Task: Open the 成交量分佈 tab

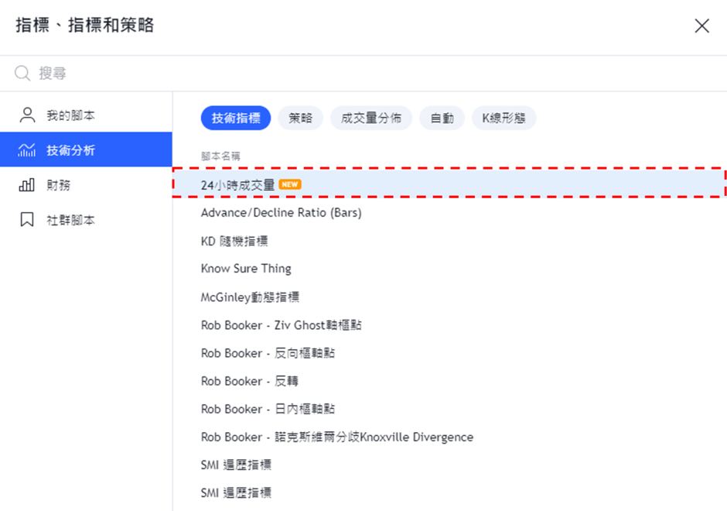Action: 371,118
